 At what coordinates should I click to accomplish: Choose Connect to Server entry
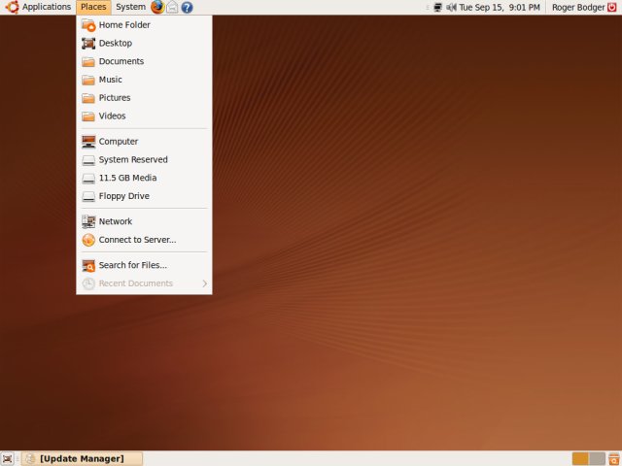click(137, 240)
